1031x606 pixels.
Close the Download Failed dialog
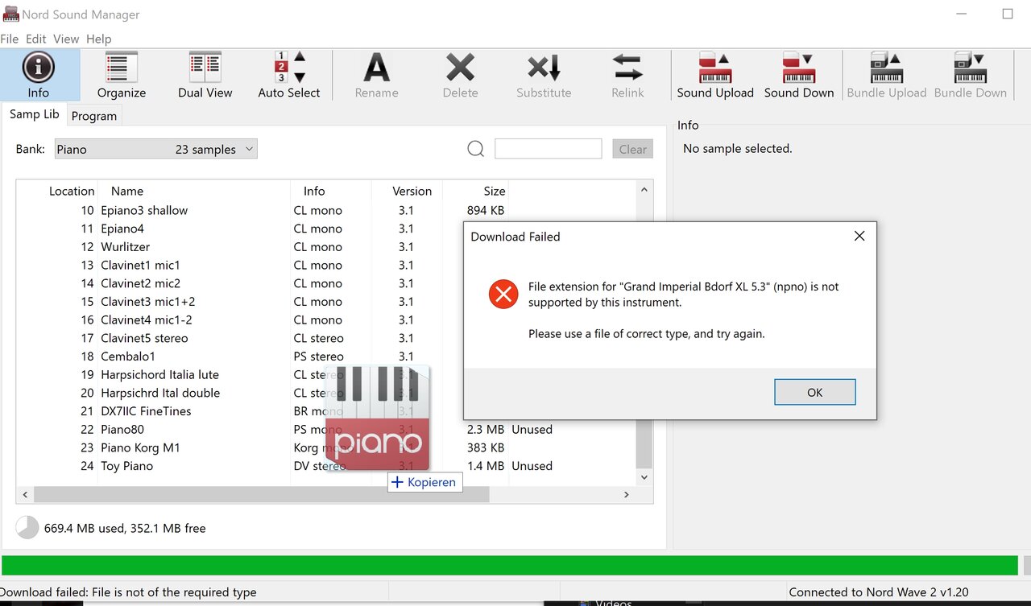(859, 236)
